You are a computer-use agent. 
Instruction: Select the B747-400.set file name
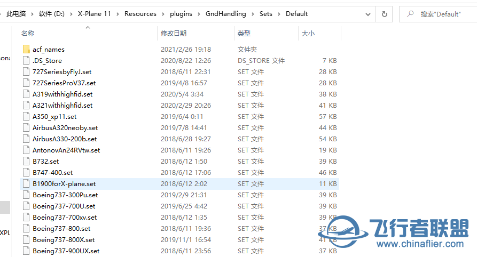click(x=53, y=173)
